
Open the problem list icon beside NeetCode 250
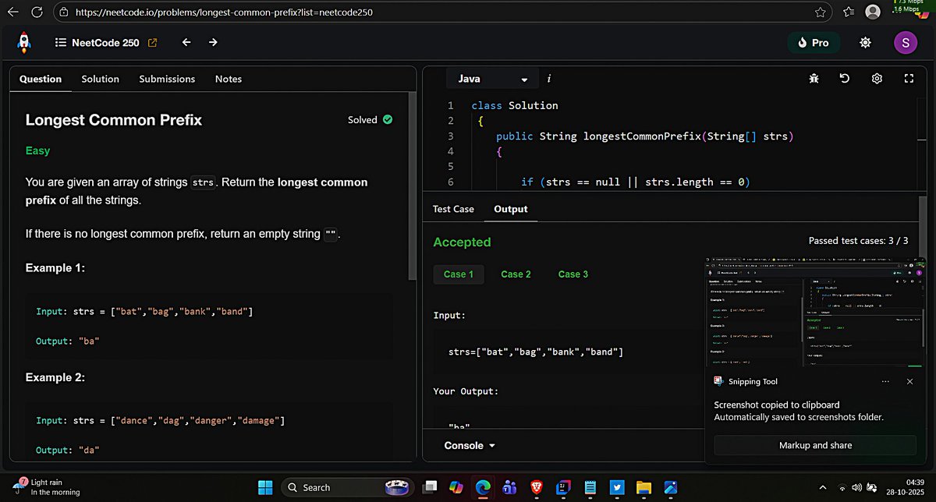[x=61, y=42]
